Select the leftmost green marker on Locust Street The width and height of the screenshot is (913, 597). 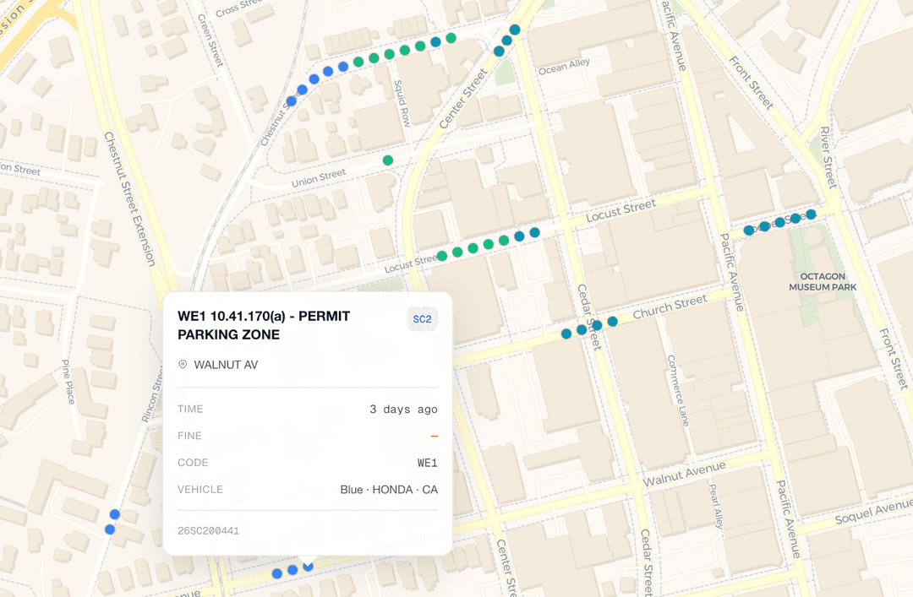pyautogui.click(x=442, y=256)
